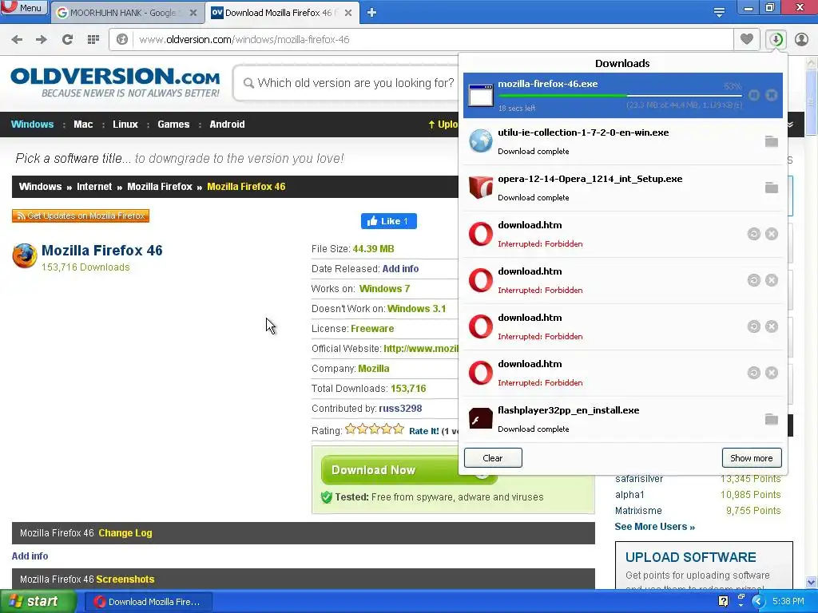Open the tab menu icon
The height and width of the screenshot is (613, 818).
point(719,13)
